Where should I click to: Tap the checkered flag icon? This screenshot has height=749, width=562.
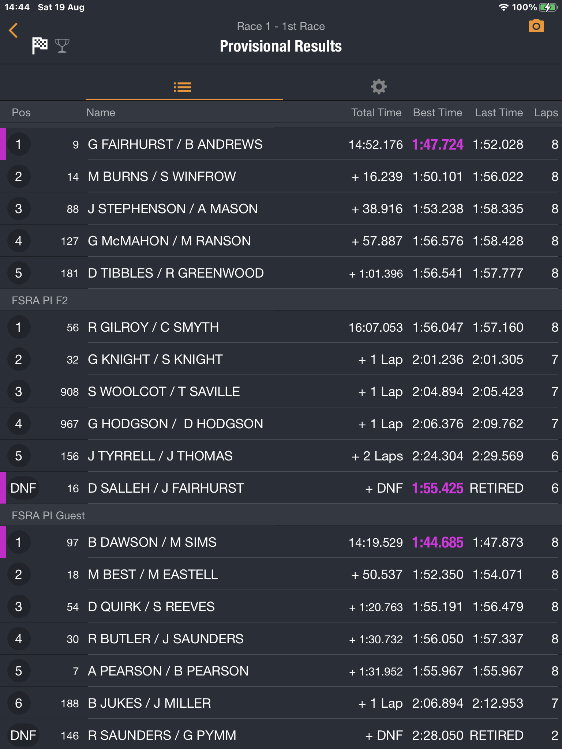click(x=40, y=45)
